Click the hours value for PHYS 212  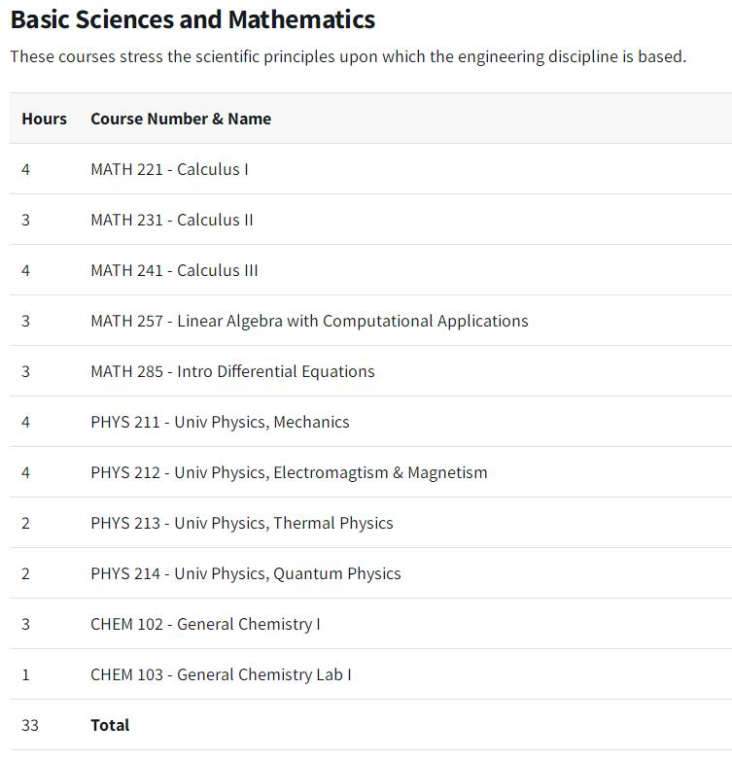(x=25, y=472)
